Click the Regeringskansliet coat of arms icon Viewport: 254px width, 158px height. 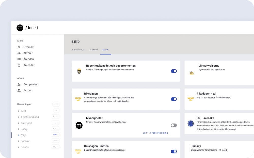coord(79,71)
